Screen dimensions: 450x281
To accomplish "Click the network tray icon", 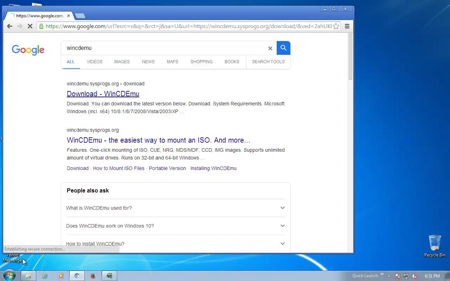I will point(406,276).
